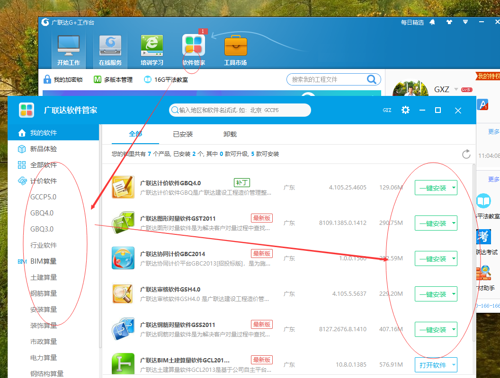Select 我的软件 in the sidebar

[x=53, y=133]
